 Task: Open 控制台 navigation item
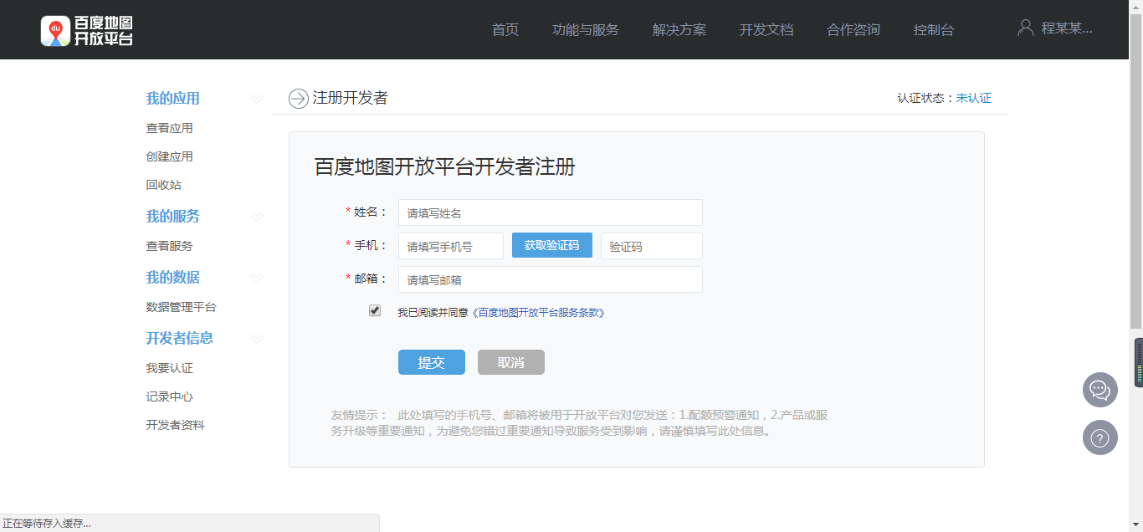pos(934,30)
